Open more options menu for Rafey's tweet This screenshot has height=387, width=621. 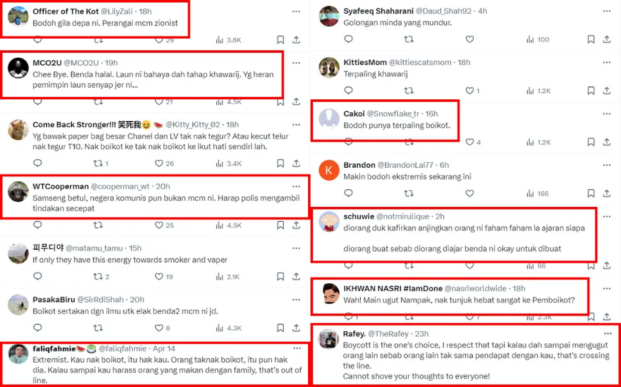606,334
